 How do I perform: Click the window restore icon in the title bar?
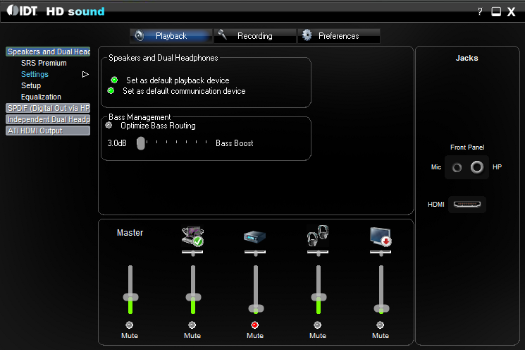tap(496, 12)
